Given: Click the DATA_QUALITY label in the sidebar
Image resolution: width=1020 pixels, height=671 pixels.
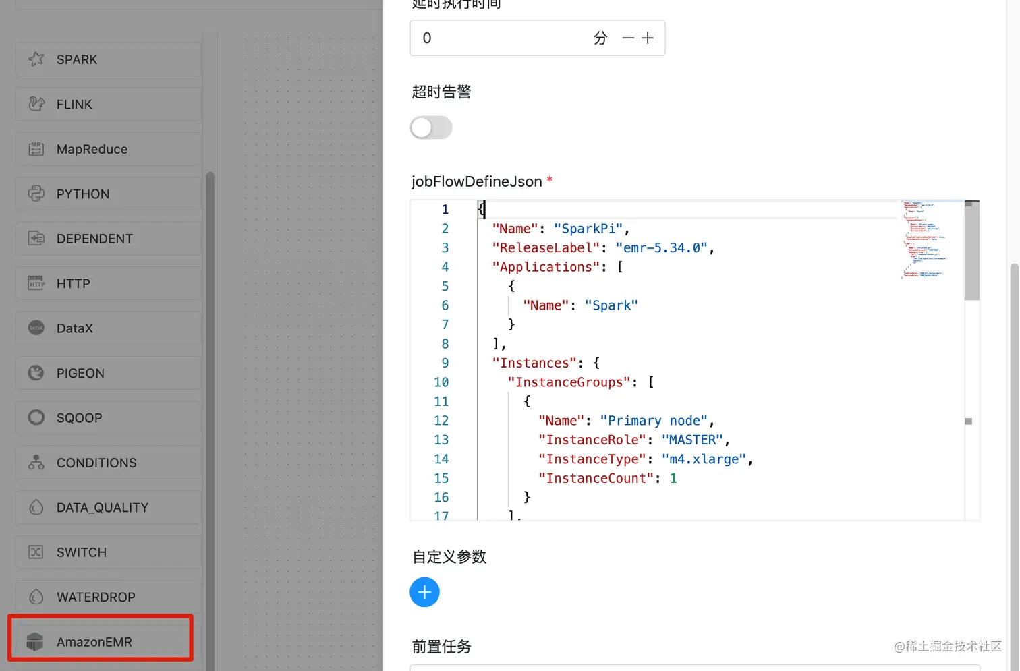Looking at the screenshot, I should (103, 508).
